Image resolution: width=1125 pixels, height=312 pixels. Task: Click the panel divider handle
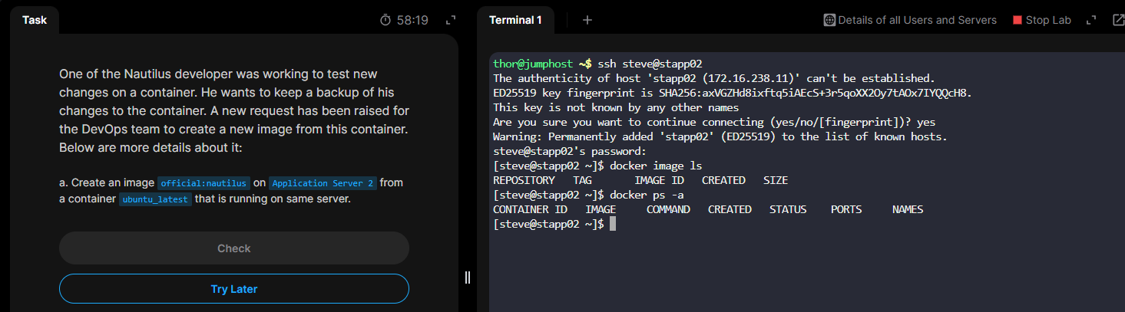tap(468, 278)
